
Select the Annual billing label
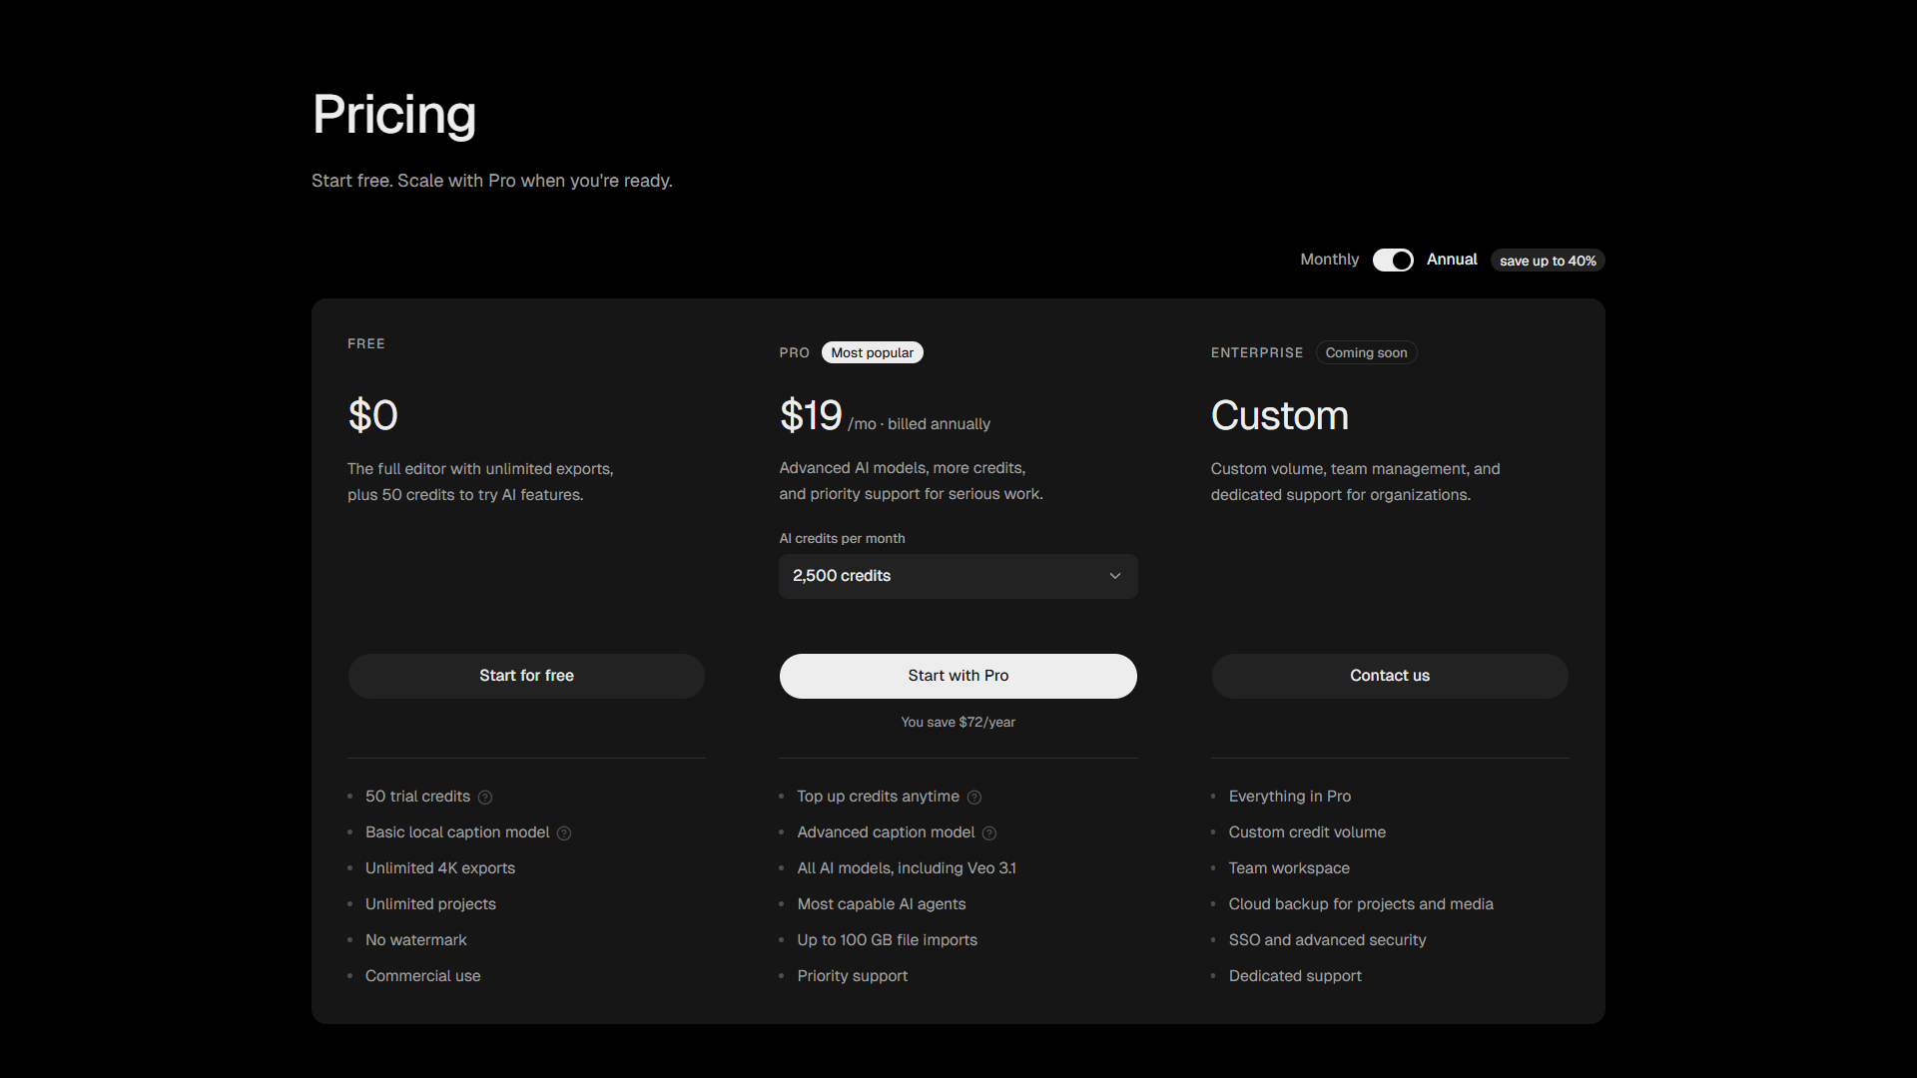[1452, 260]
